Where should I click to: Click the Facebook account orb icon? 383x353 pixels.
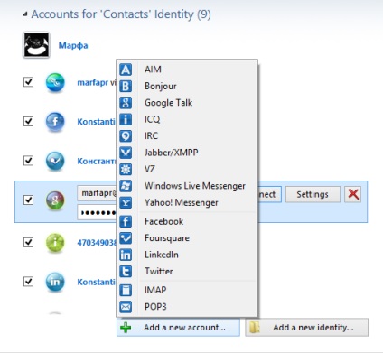tap(55, 122)
